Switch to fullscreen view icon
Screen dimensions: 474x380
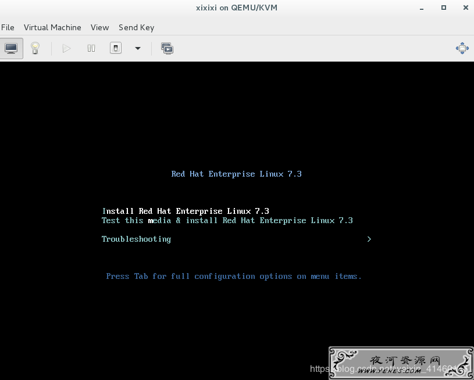[x=462, y=48]
